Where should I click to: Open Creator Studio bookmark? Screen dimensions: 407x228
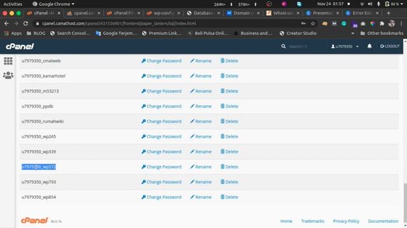(x=298, y=33)
